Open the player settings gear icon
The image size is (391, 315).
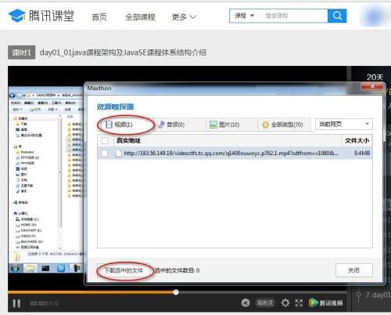285,303
